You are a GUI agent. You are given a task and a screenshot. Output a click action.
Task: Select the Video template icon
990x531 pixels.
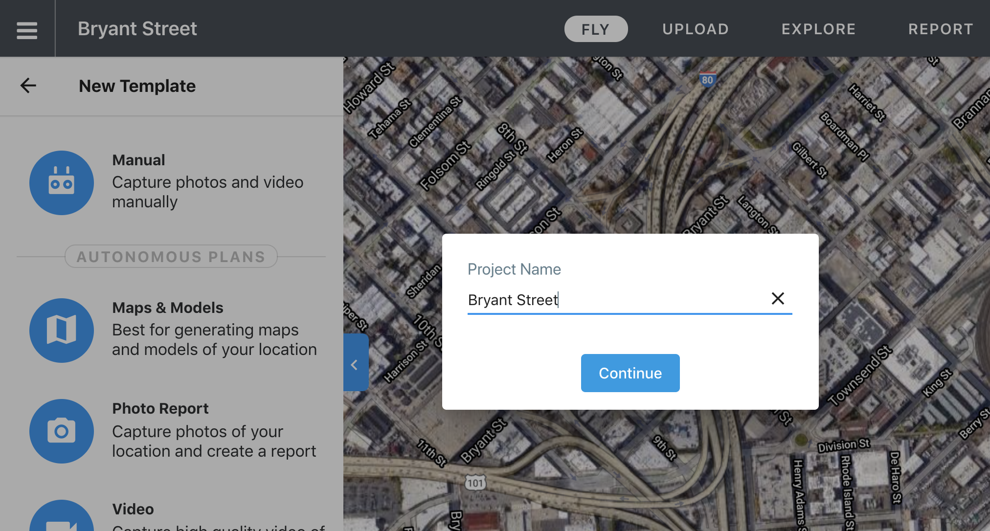pos(62,516)
